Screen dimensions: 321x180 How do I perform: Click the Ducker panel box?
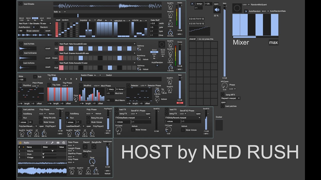tap(219, 125)
